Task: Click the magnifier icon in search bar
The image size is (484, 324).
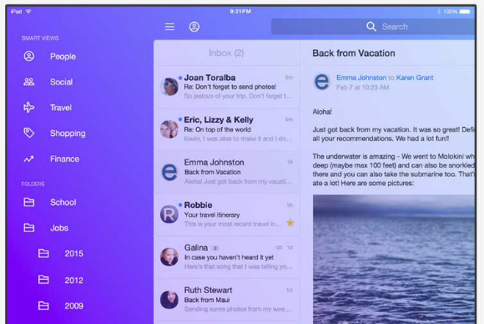Action: pos(371,27)
